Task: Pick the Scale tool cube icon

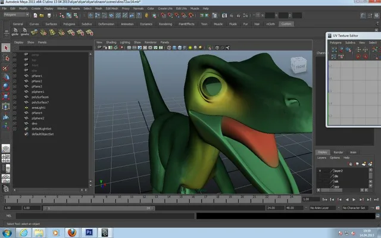Action: (6, 96)
